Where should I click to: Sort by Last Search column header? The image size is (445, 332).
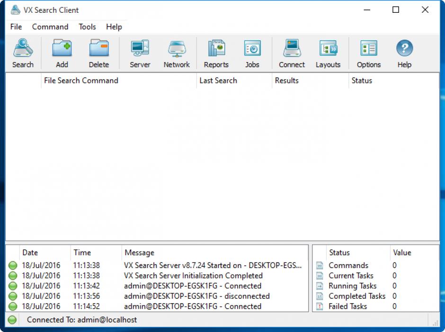[234, 81]
